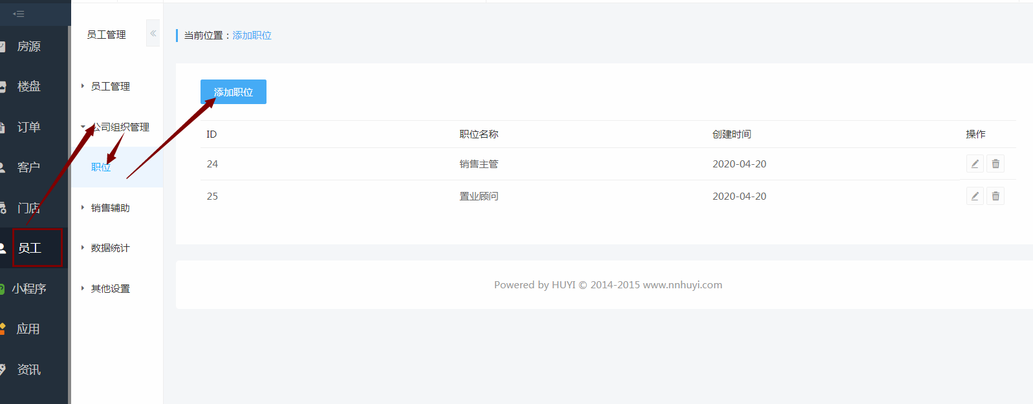Go to the 订单 sidebar menu
This screenshot has height=404, width=1033.
click(x=28, y=127)
